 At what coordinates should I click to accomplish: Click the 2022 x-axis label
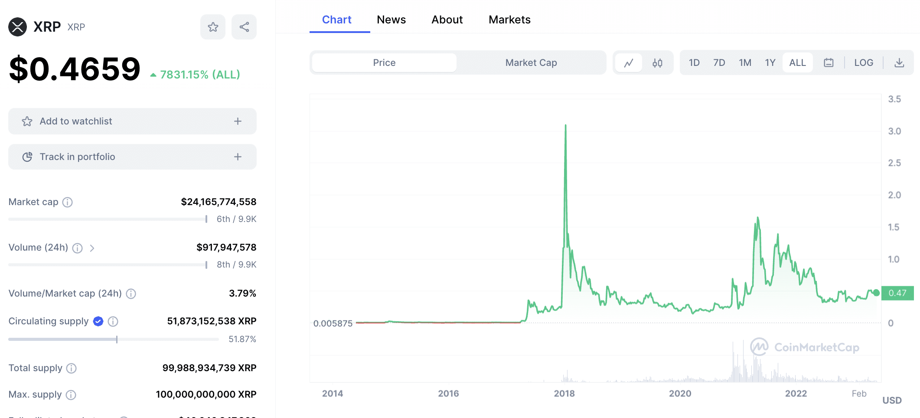[796, 394]
